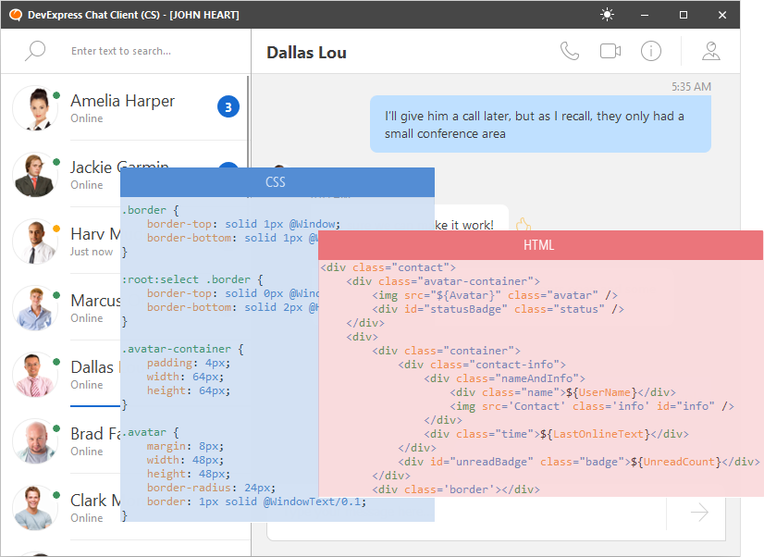Start a video call with Dallas Lou
The width and height of the screenshot is (764, 557).
pyautogui.click(x=610, y=51)
